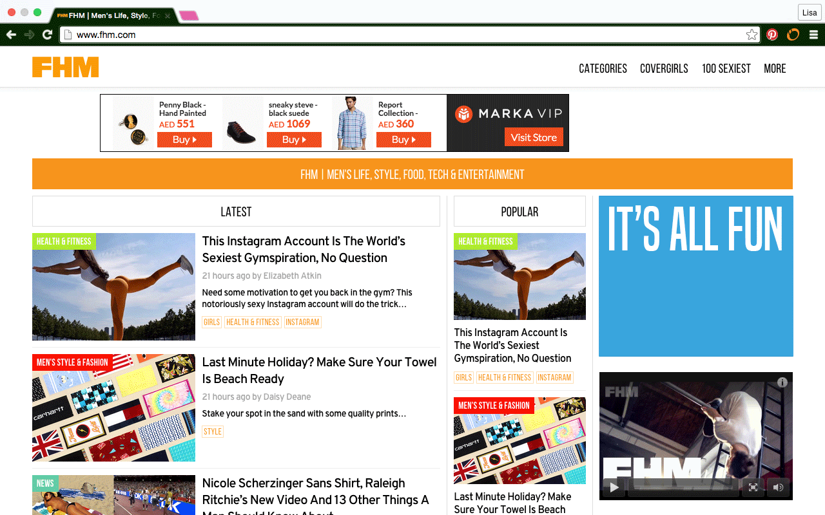Click the orange extension icon beside Pinterest
This screenshot has width=825, height=515.
pyautogui.click(x=793, y=35)
